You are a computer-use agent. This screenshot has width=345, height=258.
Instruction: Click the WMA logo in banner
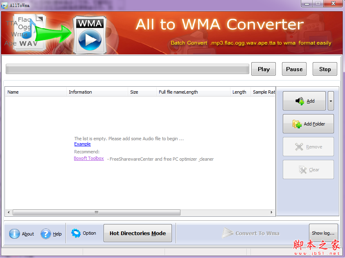90,35
